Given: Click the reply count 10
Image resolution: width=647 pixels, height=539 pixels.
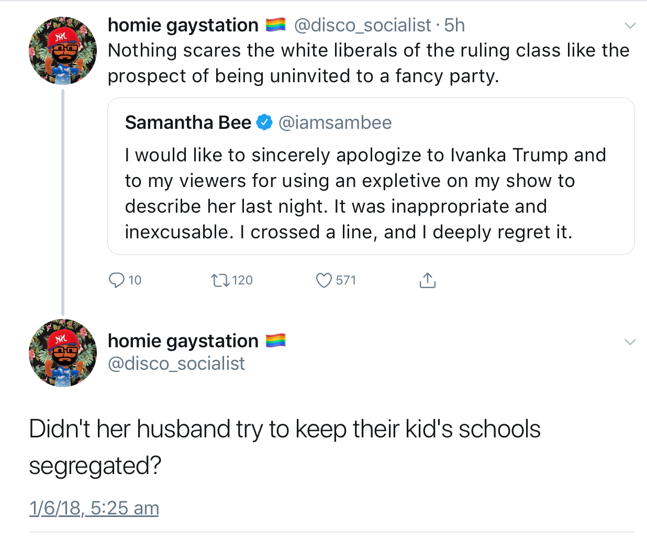Looking at the screenshot, I should (135, 280).
